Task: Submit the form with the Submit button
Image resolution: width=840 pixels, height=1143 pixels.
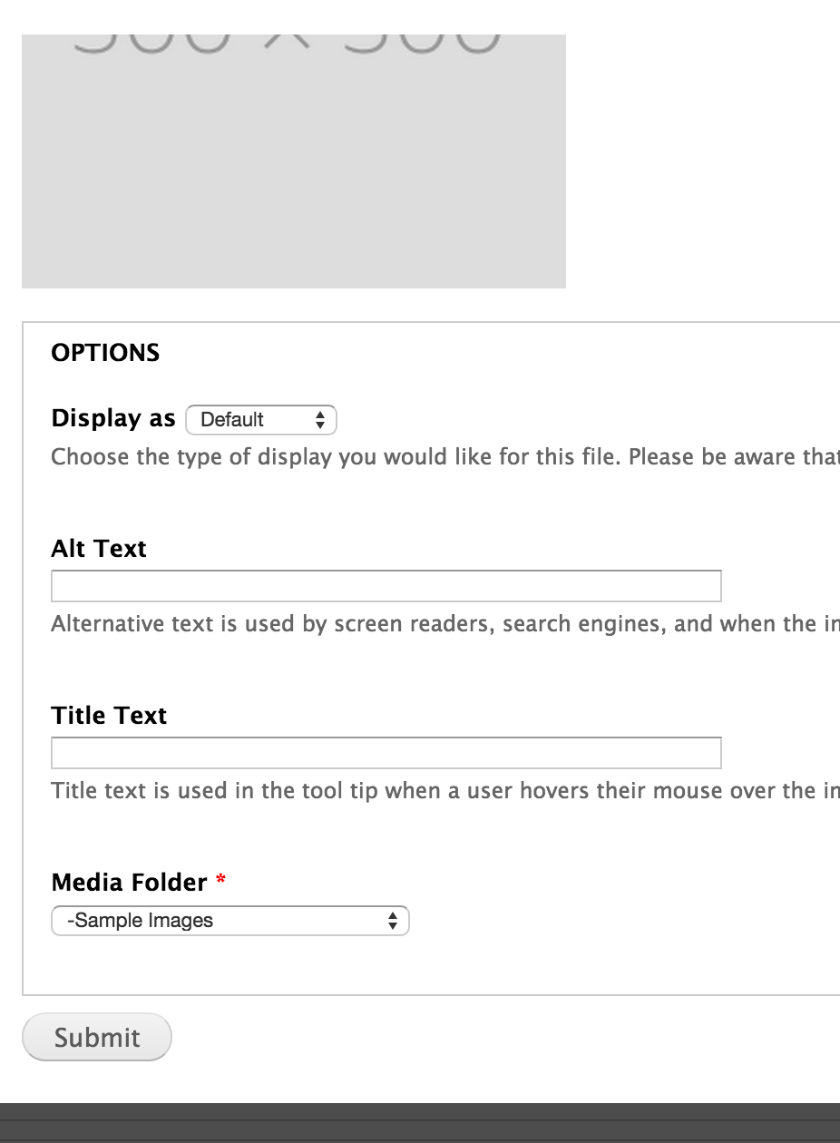Action: point(97,1037)
